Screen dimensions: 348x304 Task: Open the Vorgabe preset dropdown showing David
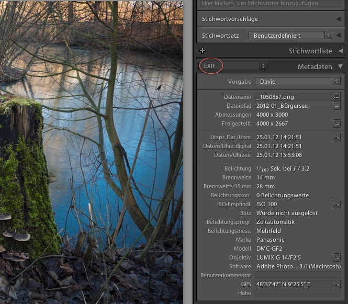click(x=297, y=82)
